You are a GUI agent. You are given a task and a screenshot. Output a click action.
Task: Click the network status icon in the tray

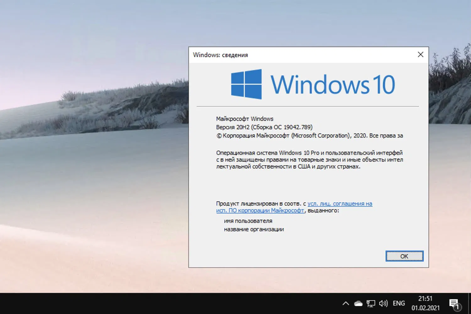(x=371, y=303)
